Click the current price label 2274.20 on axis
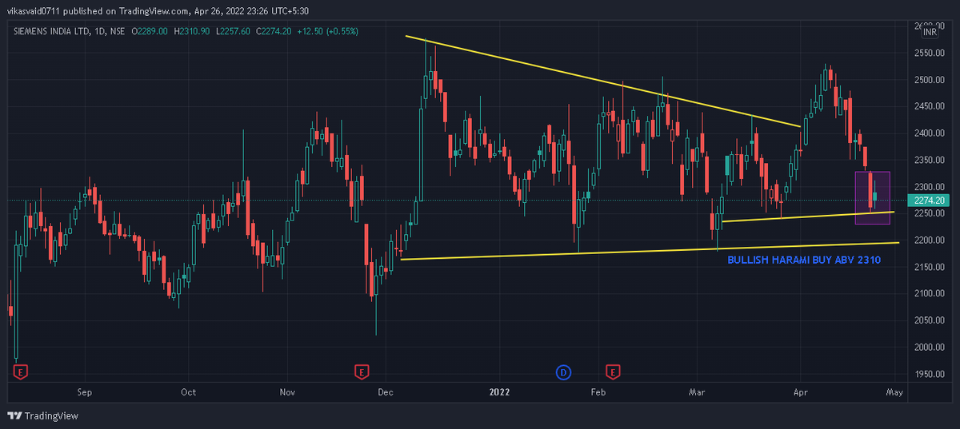This screenshot has height=429, width=960. click(x=929, y=201)
